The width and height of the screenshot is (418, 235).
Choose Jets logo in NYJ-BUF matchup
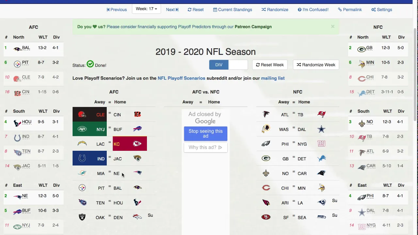tap(82, 129)
